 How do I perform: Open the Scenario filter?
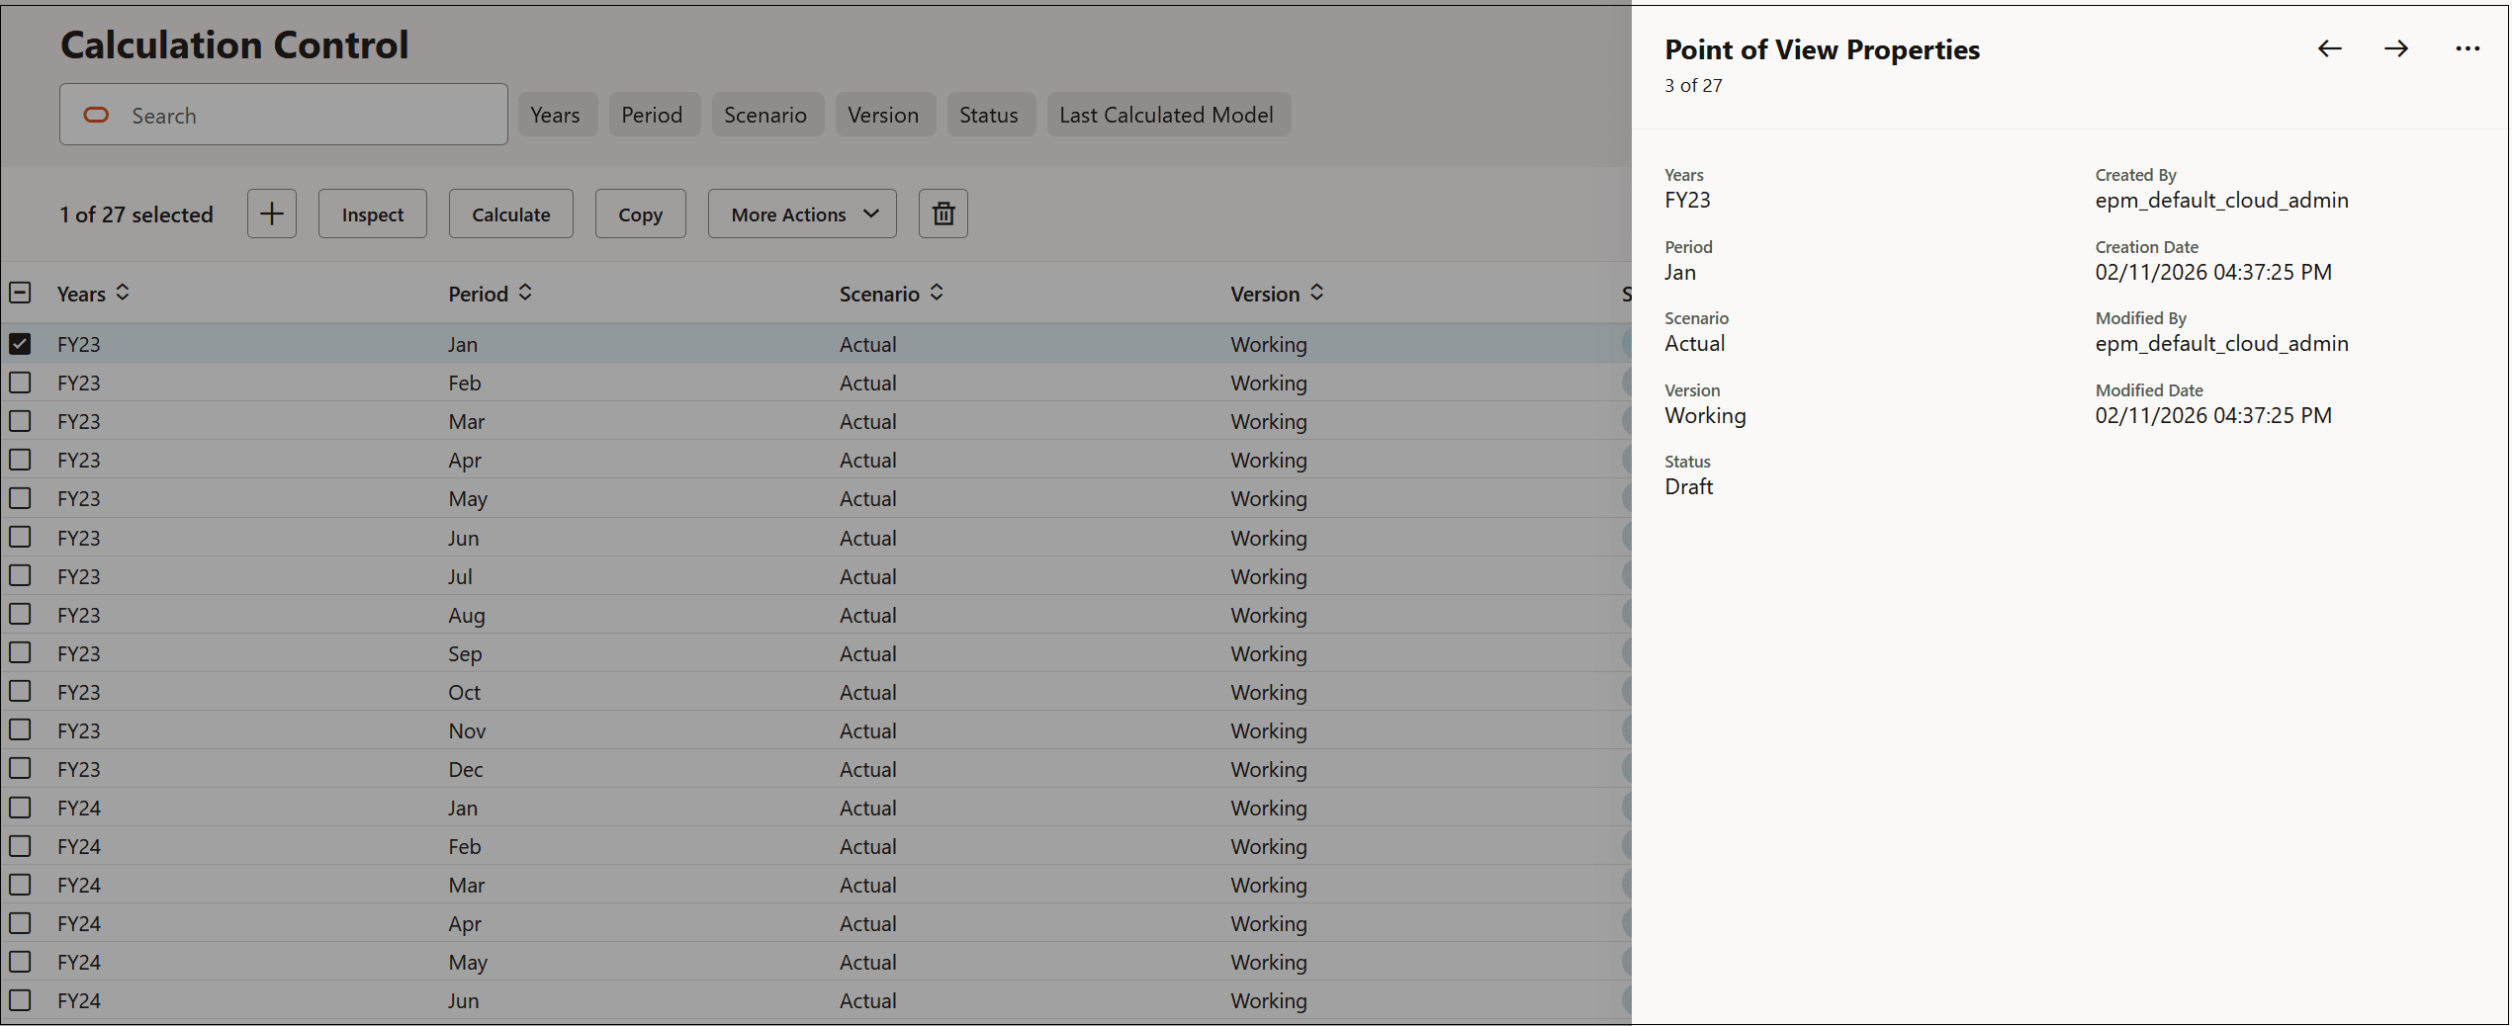(x=767, y=114)
